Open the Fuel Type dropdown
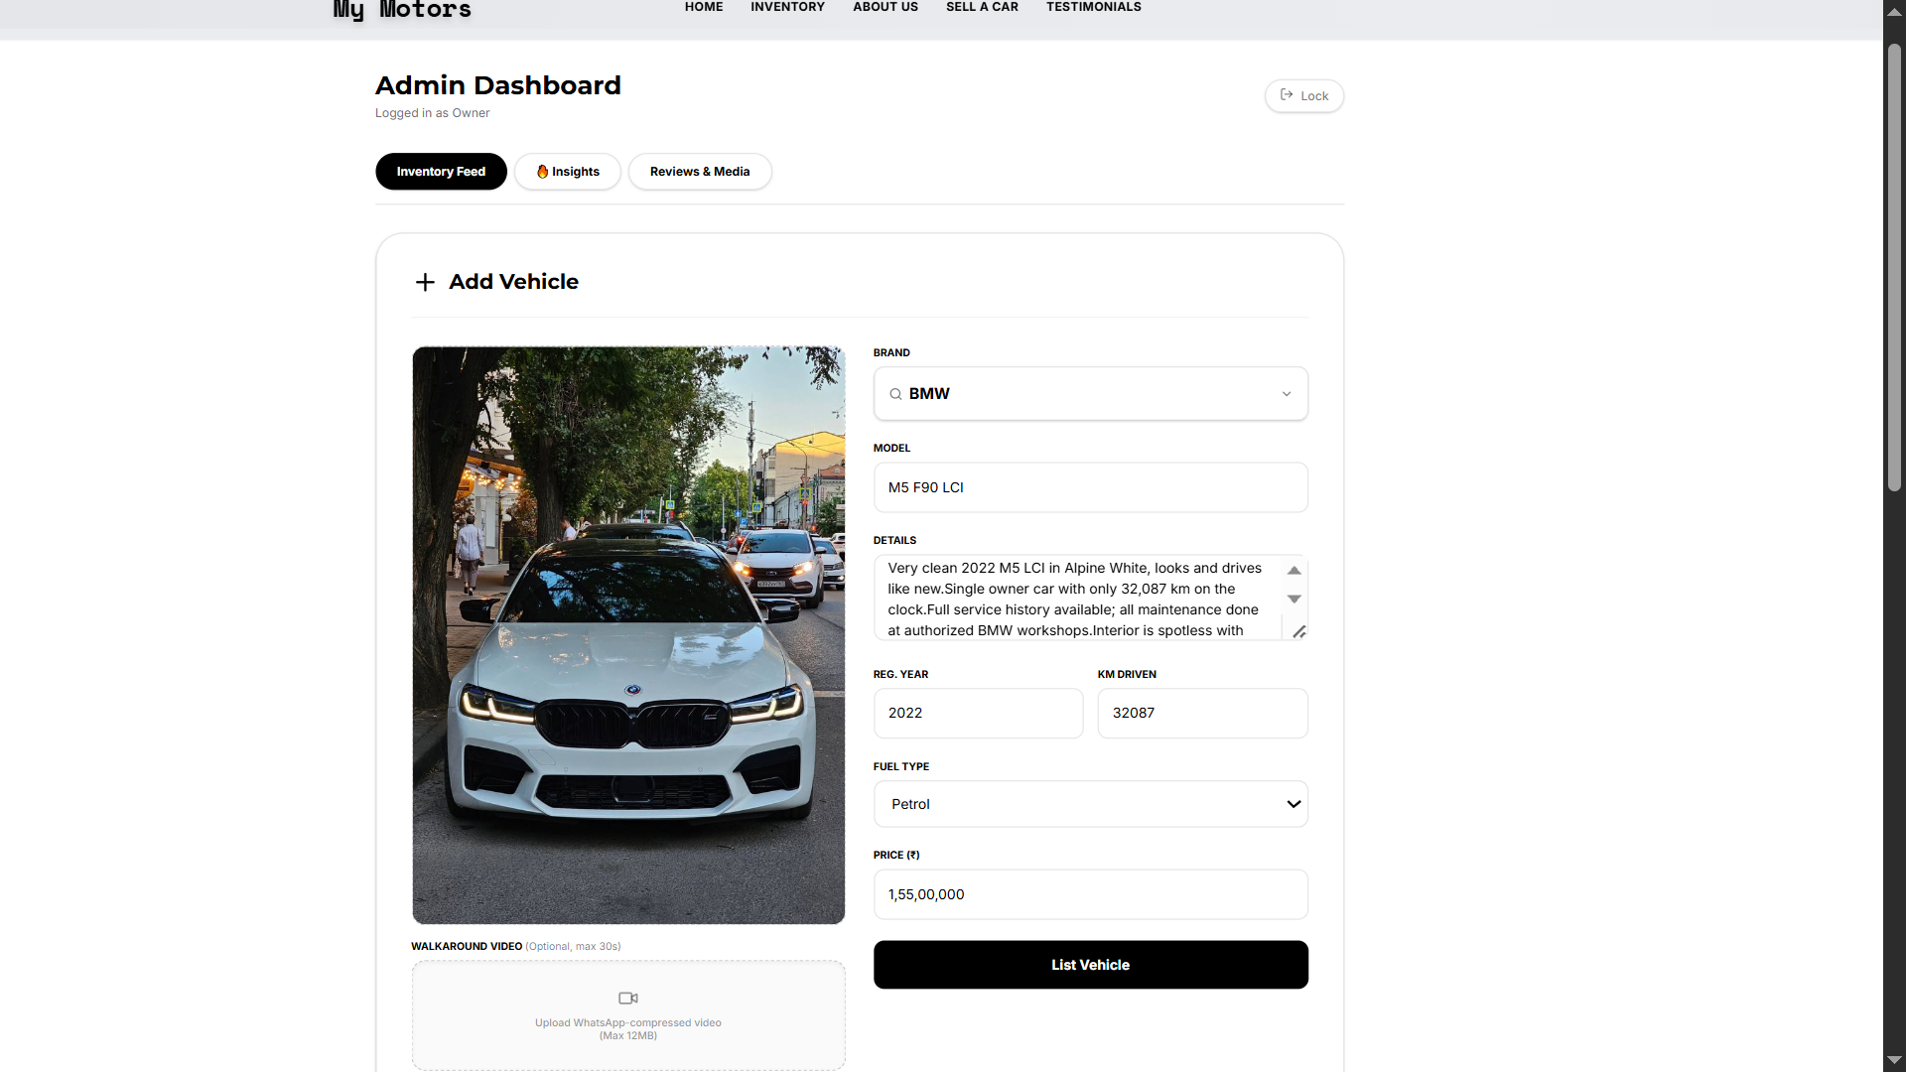This screenshot has height=1072, width=1906. coord(1090,804)
